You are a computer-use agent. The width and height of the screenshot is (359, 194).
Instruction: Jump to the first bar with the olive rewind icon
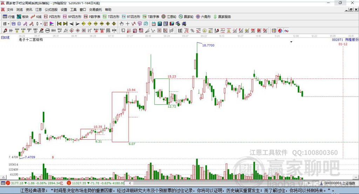click(59, 24)
